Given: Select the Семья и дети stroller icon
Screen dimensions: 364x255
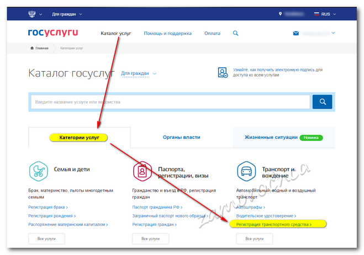Looking at the screenshot, I should 38,172.
